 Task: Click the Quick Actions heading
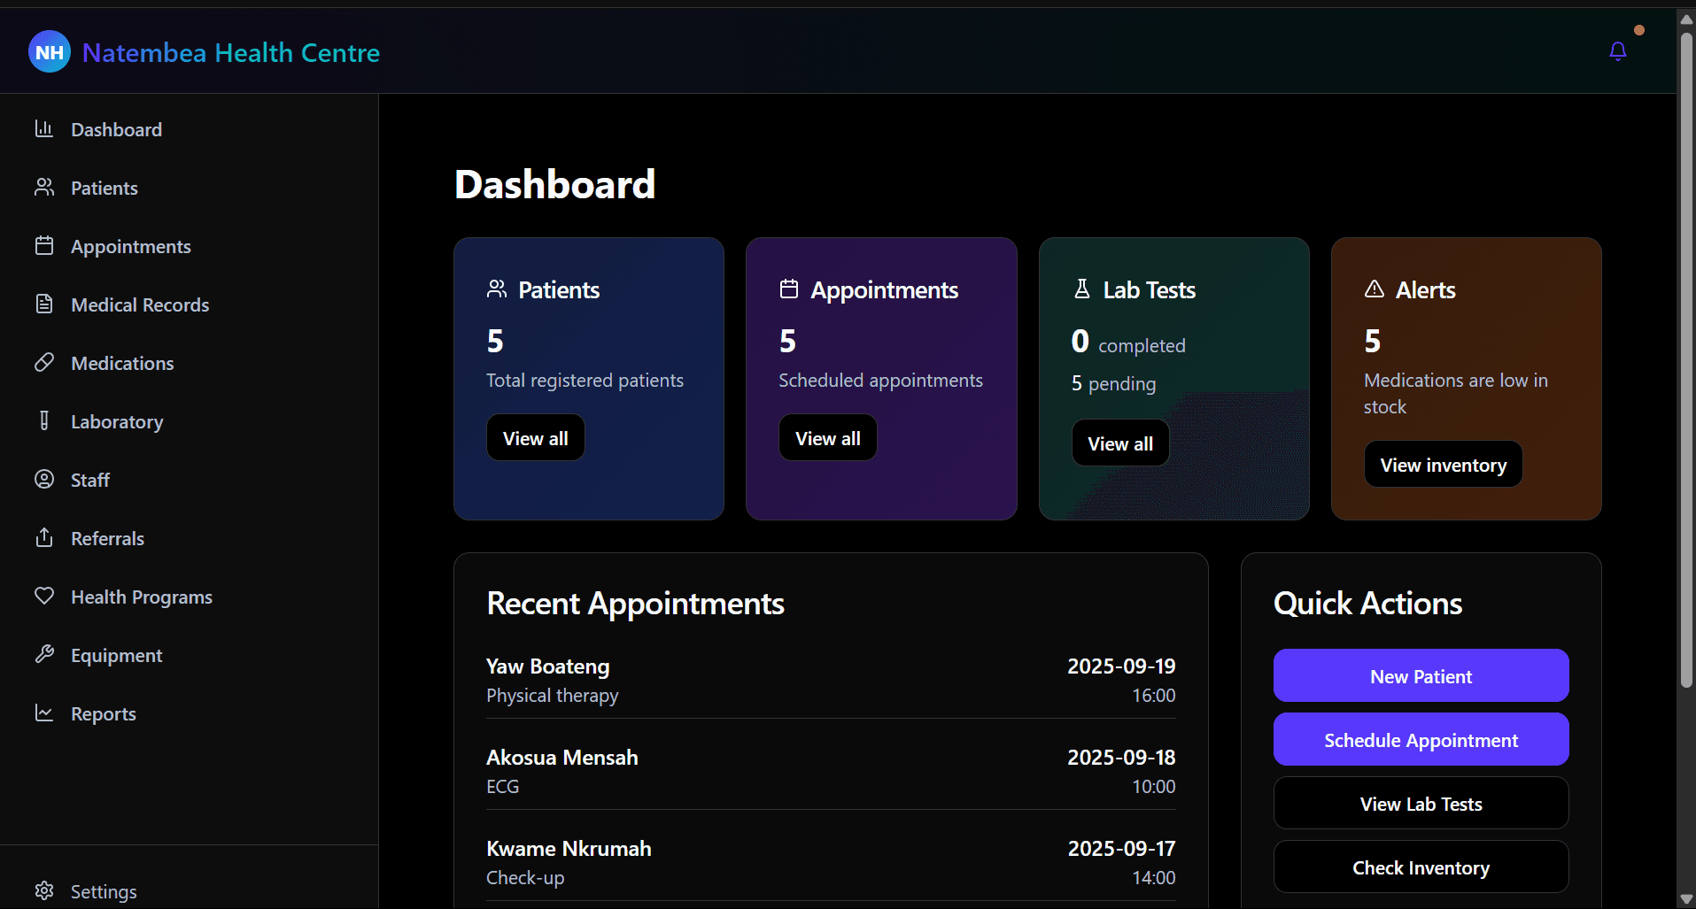[1367, 603]
